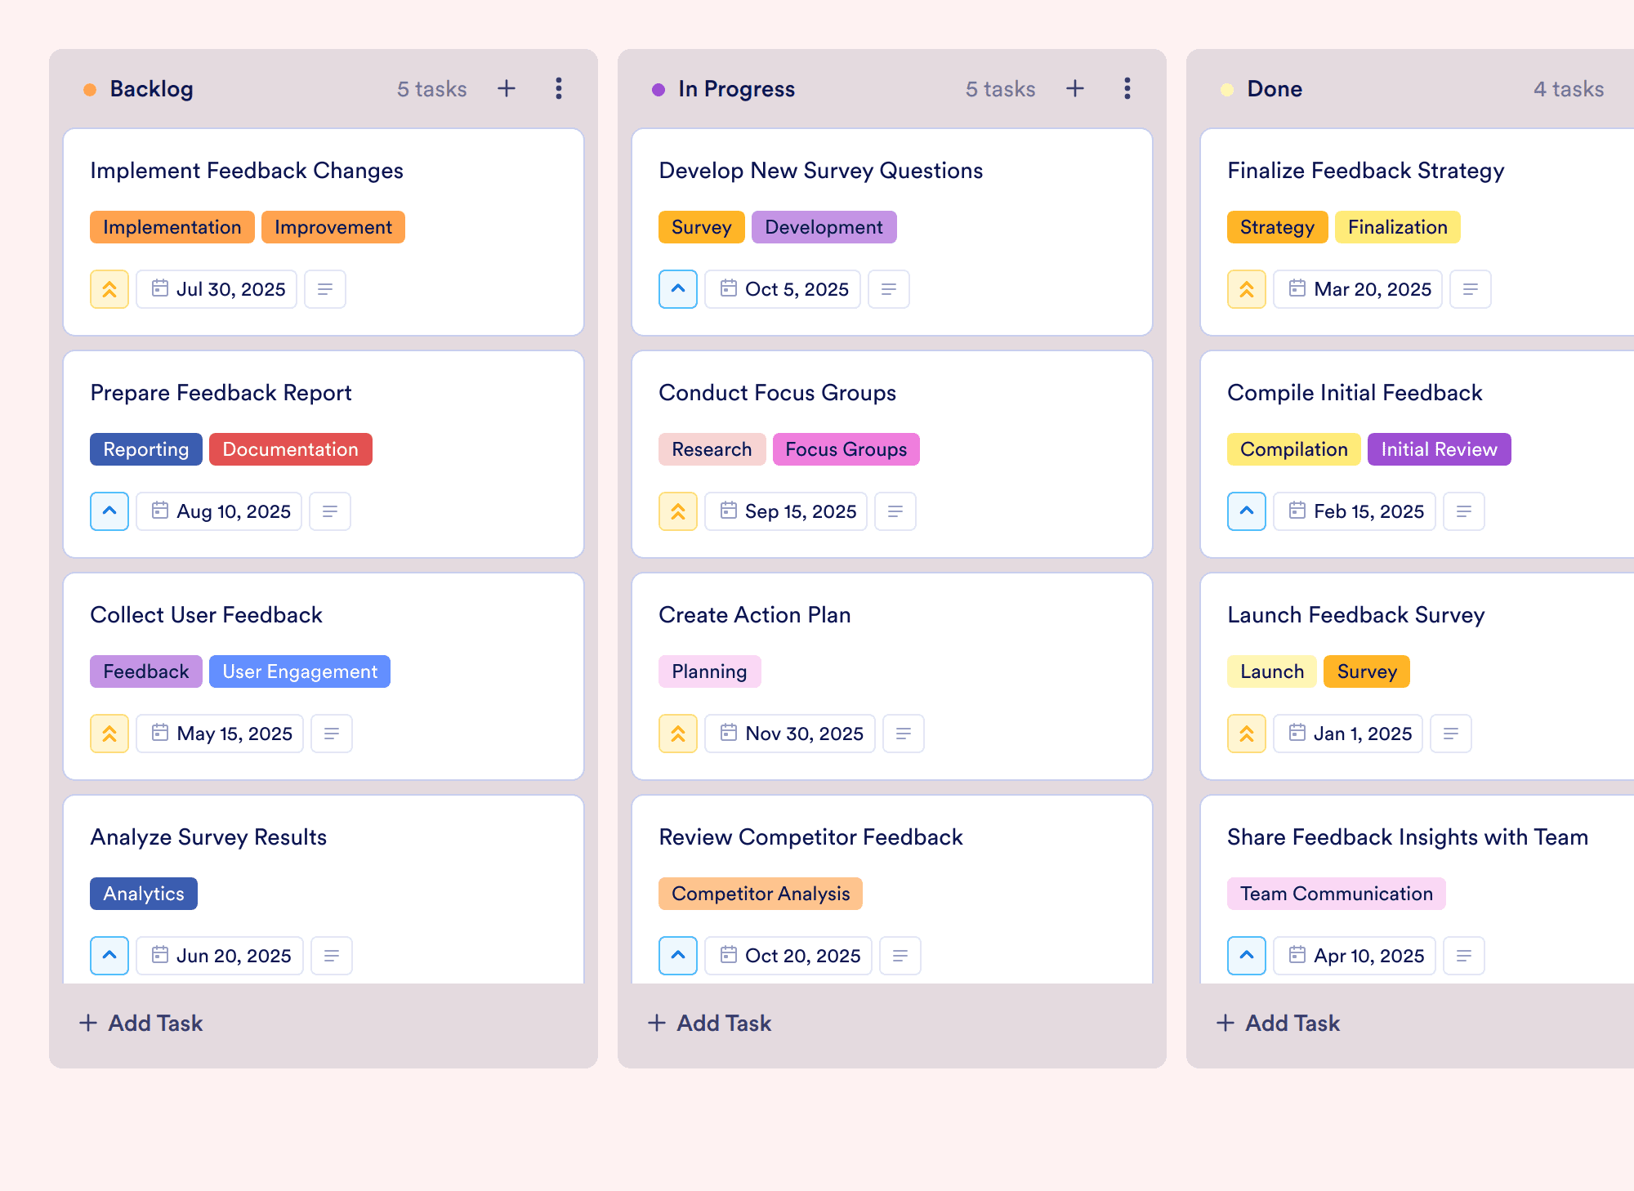Viewport: 1634px width, 1191px height.
Task: Click the Focus Groups pink tag
Action: coord(846,449)
